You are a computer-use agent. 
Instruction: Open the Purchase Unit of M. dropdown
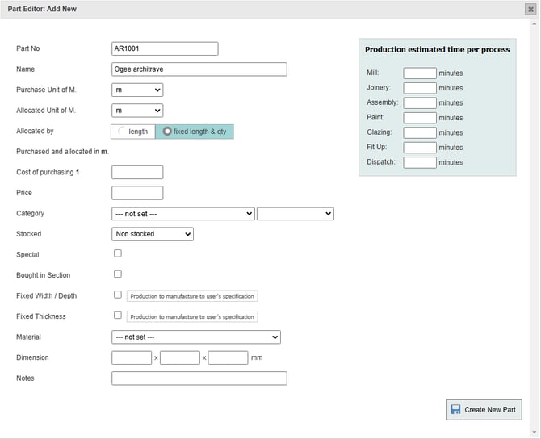pos(137,90)
